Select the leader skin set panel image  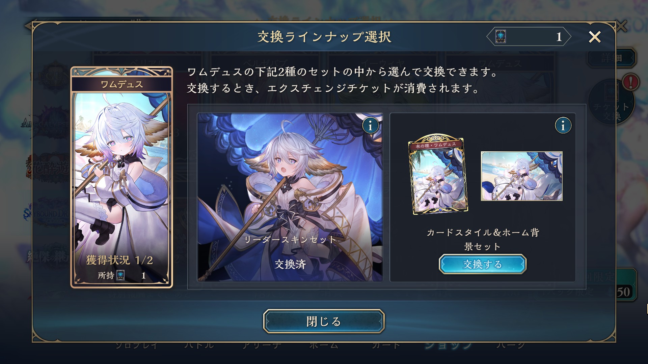click(290, 197)
